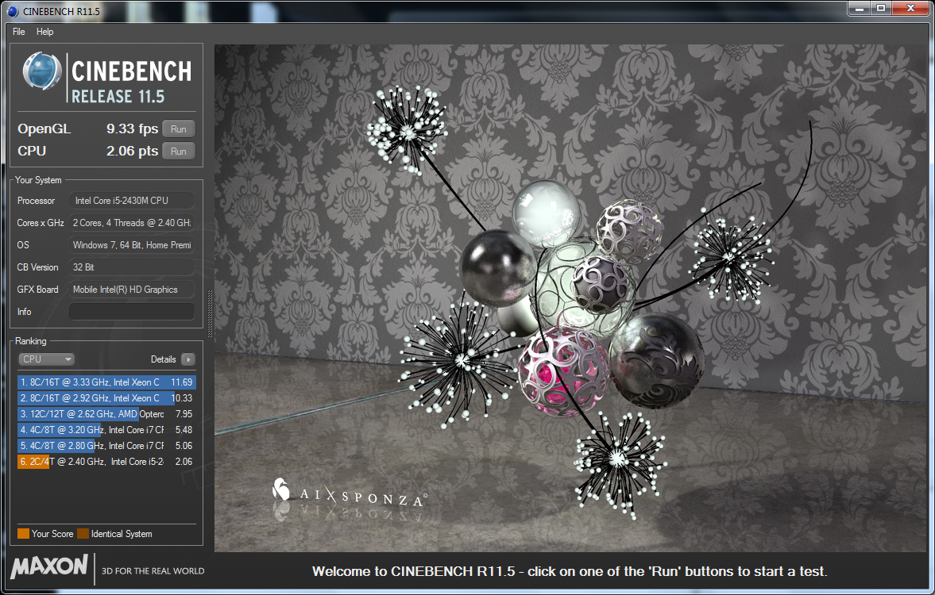Click the Identical System legend label

pyautogui.click(x=122, y=534)
